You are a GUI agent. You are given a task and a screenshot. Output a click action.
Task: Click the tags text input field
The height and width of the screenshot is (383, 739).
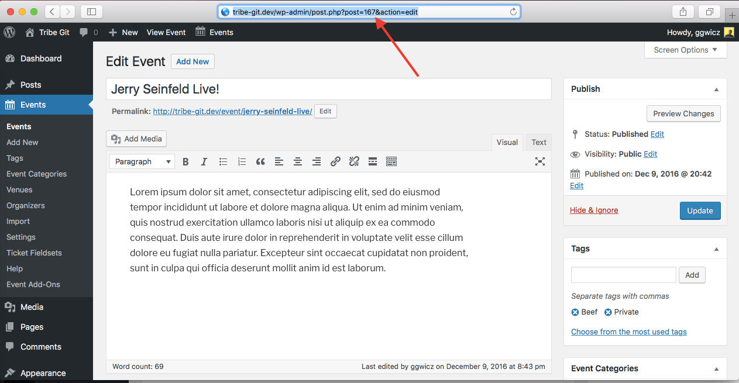tap(623, 275)
